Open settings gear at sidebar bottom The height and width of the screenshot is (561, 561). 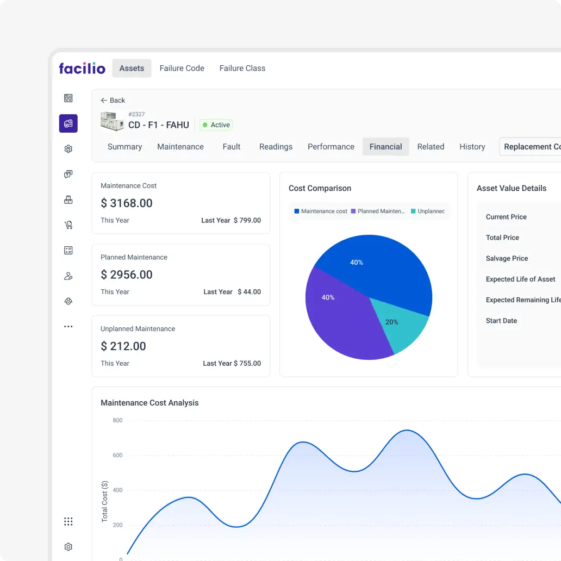(68, 546)
